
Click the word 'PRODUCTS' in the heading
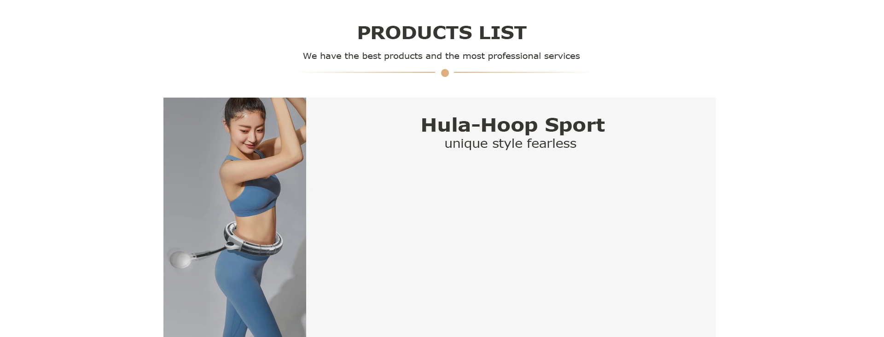(414, 33)
